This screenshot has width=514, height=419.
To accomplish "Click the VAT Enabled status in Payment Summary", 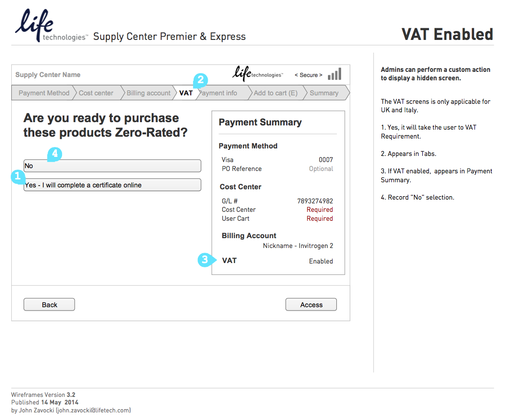I will click(321, 261).
